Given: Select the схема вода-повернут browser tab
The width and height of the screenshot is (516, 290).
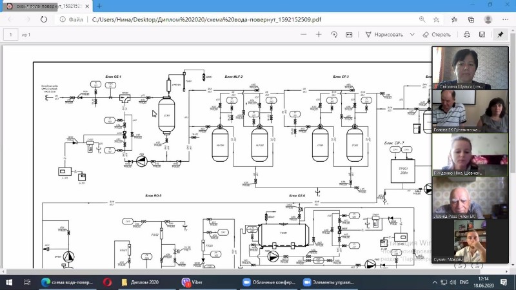Looking at the screenshot, I should coord(46,6).
